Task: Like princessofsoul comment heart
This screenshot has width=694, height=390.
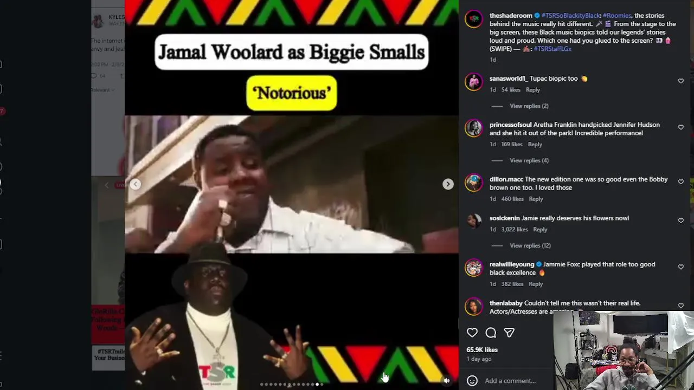Action: pyautogui.click(x=681, y=127)
